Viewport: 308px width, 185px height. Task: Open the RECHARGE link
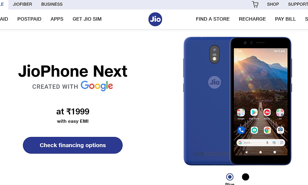point(252,19)
